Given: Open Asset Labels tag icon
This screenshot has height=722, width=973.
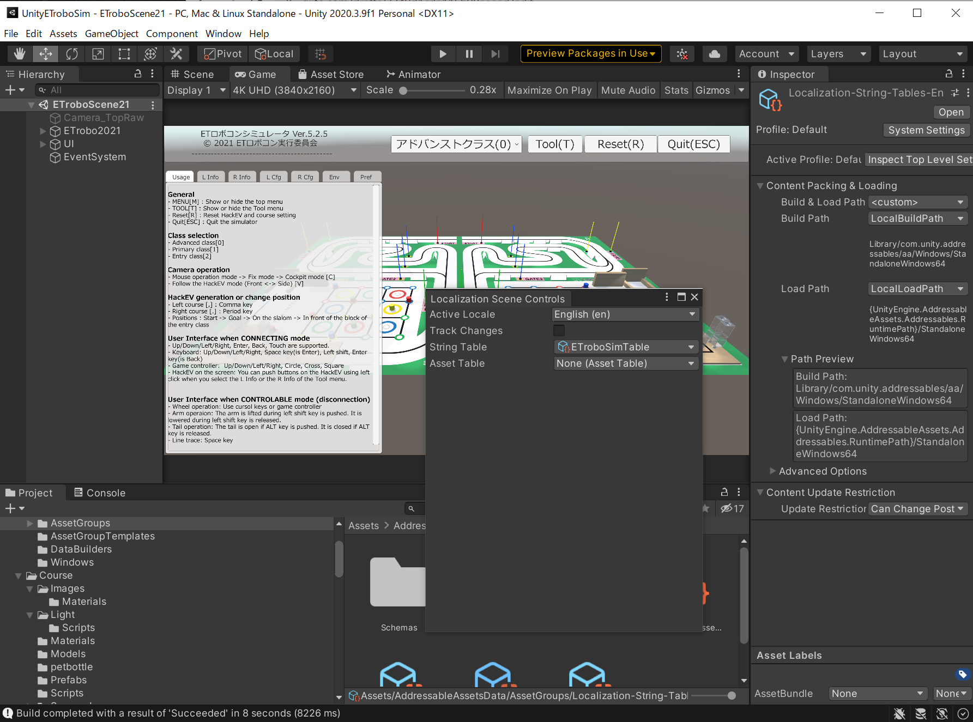Looking at the screenshot, I should pos(963,674).
